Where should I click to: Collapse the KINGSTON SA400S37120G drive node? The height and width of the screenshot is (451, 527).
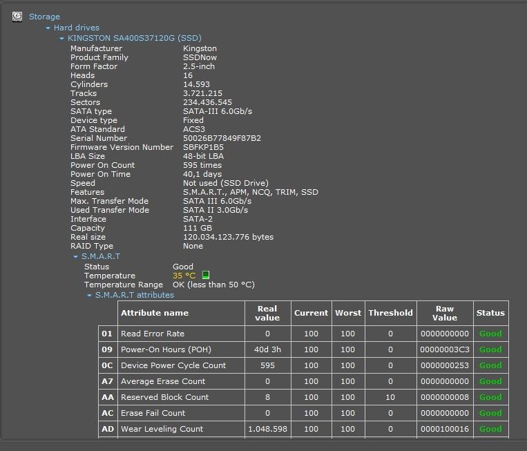point(62,39)
